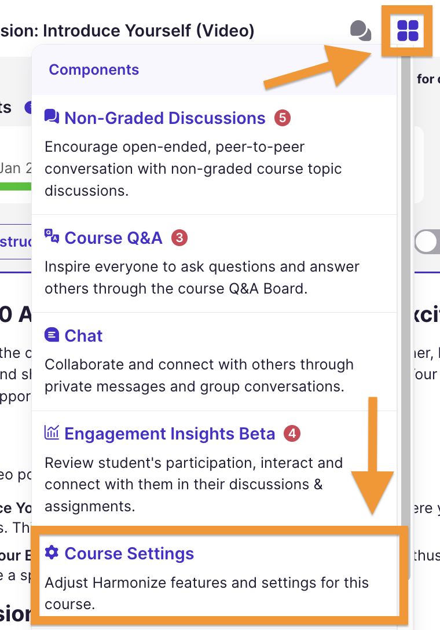Click the red badge showing 4

tap(292, 433)
